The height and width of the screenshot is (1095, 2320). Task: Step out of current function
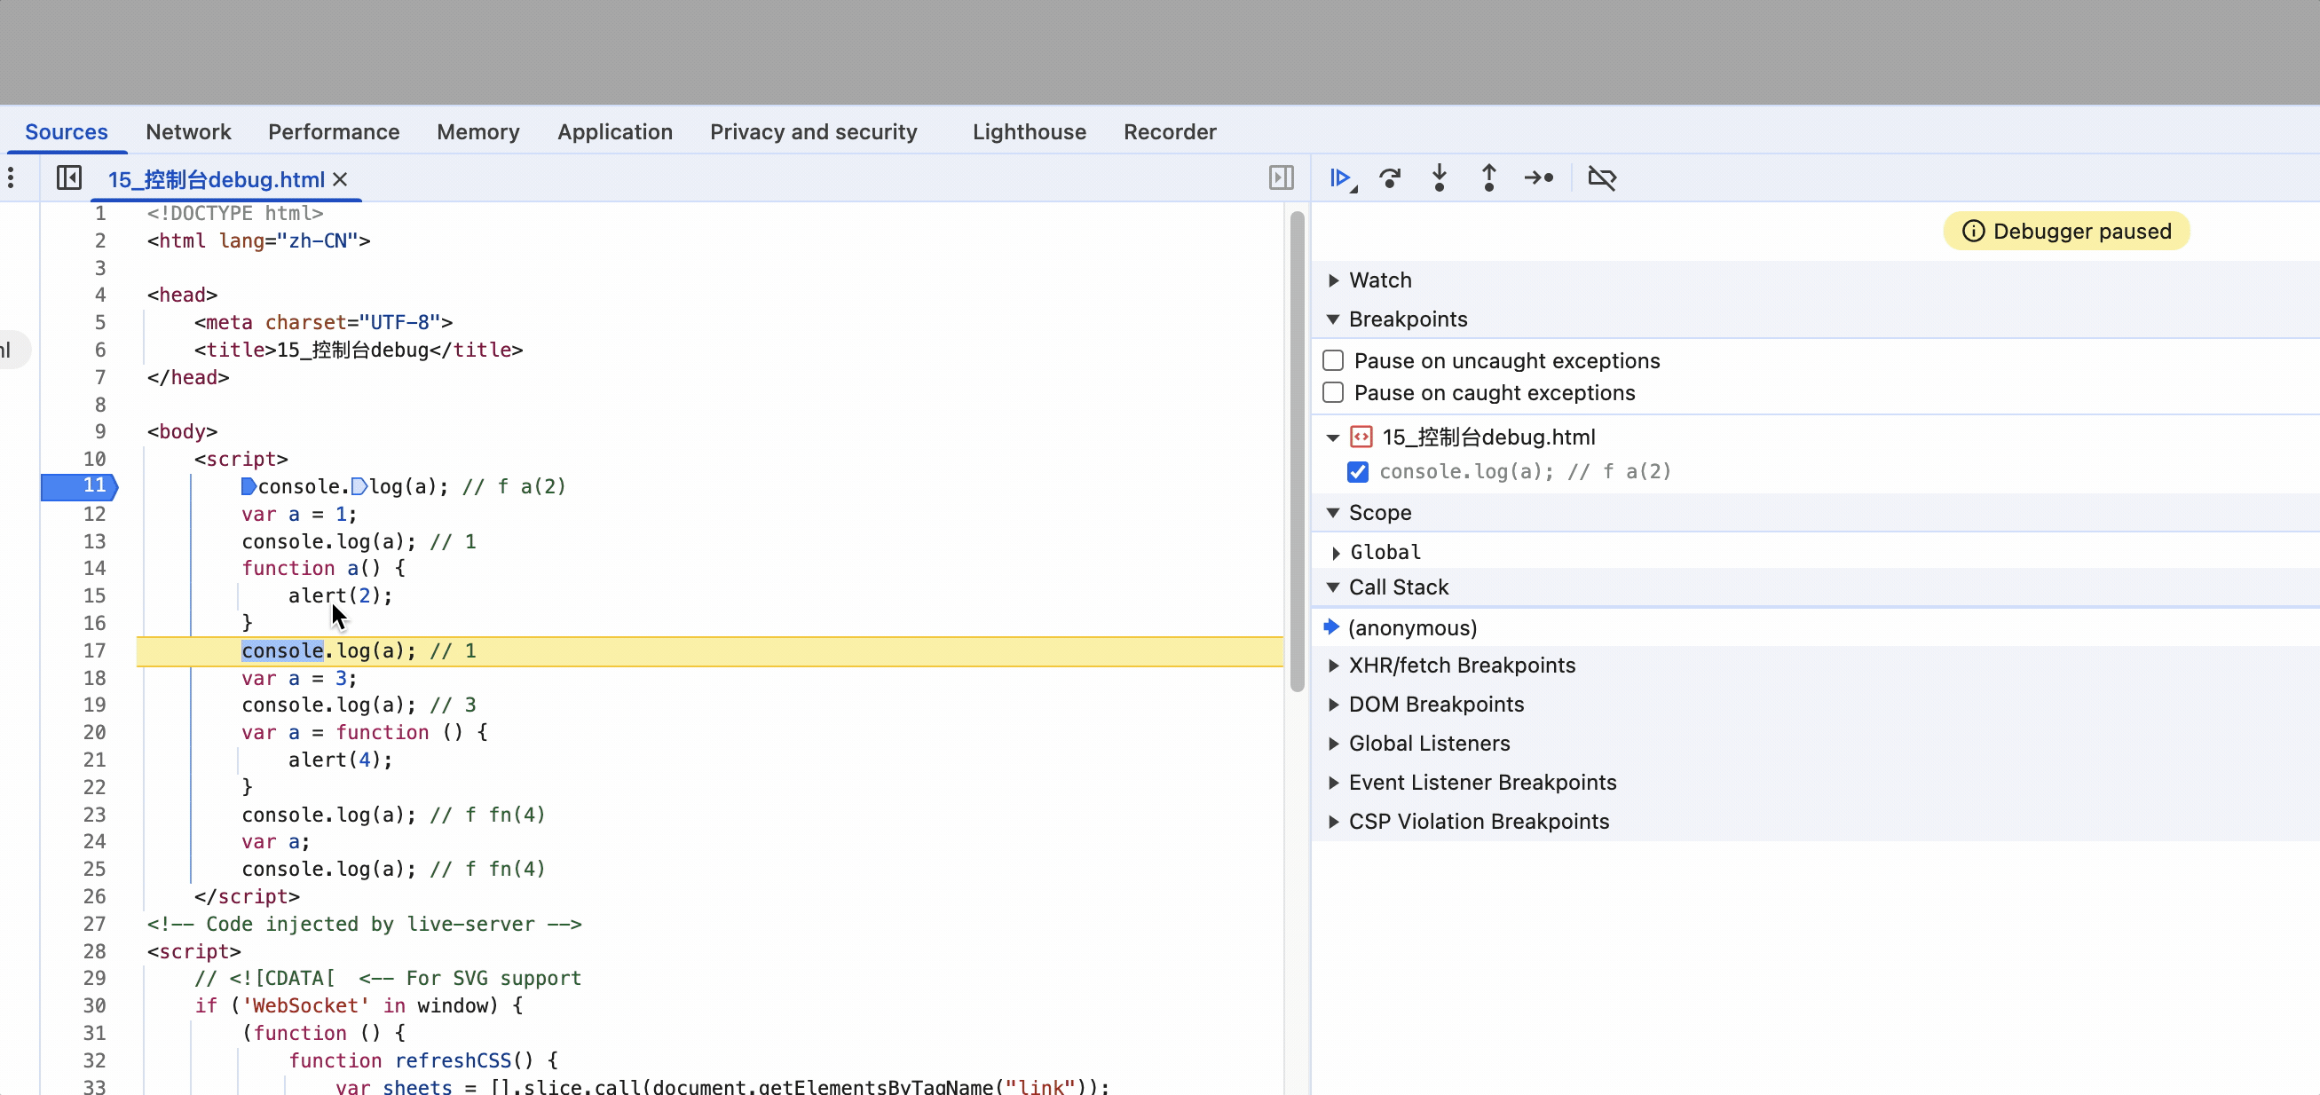(1488, 178)
